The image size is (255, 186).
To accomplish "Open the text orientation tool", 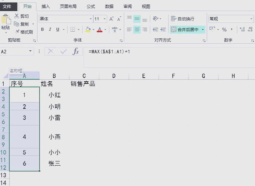I will click(x=156, y=19).
